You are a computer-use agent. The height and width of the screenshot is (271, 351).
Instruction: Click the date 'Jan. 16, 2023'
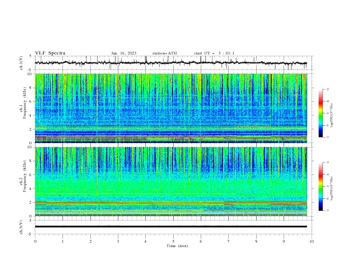[124, 53]
